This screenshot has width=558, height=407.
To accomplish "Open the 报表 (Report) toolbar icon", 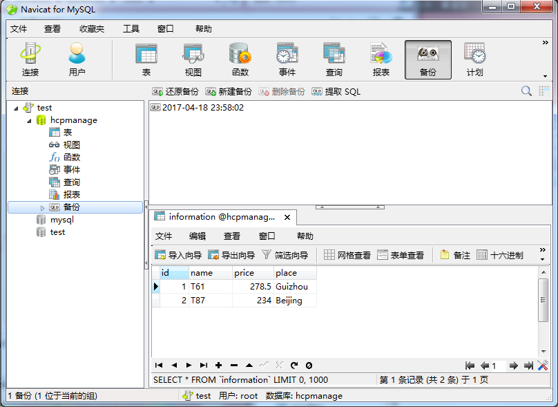I will click(381, 59).
